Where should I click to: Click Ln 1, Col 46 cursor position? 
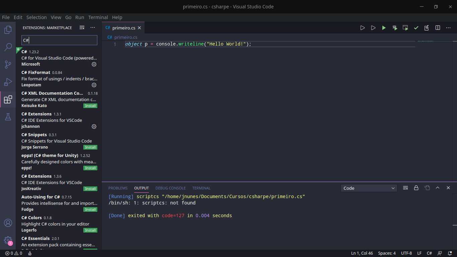[x=362, y=253]
